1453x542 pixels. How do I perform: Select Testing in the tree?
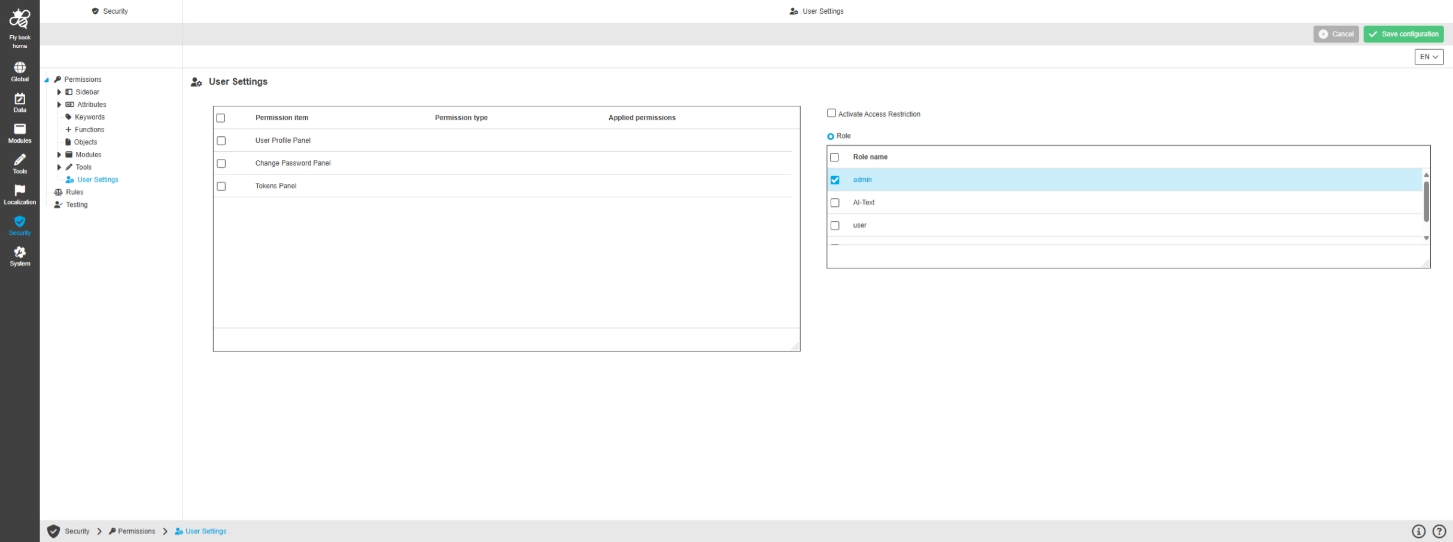[77, 205]
